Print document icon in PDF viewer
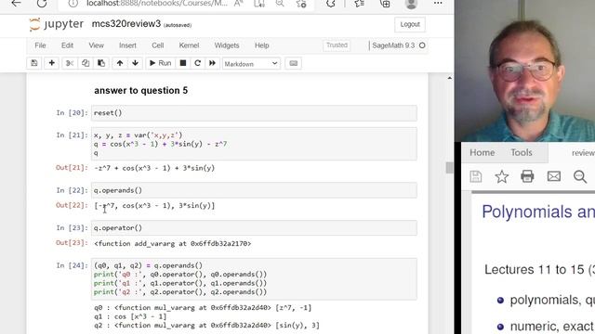Screen dimensions: 595x334 pos(527,176)
